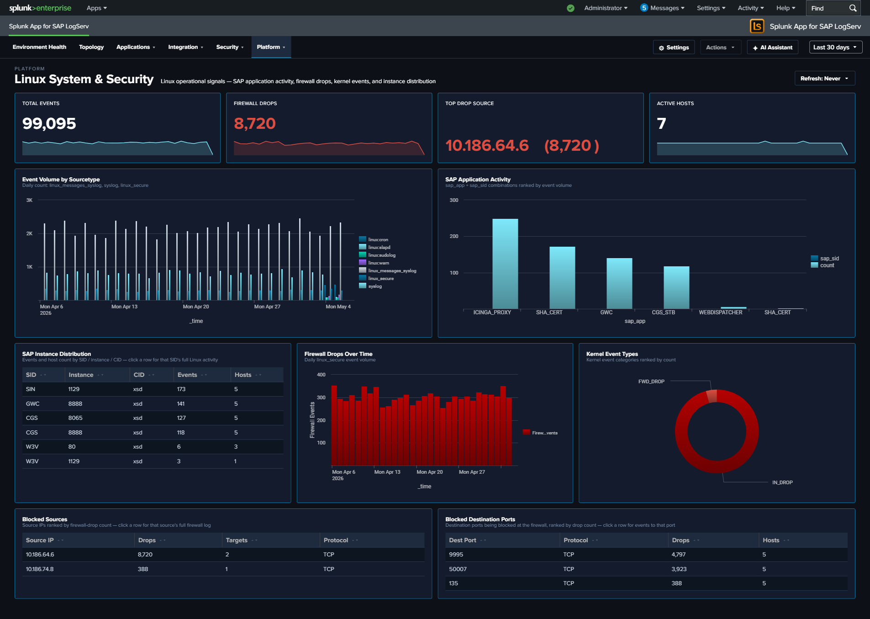870x619 pixels.
Task: Toggle linux:warn series in the legend
Action: pos(374,263)
